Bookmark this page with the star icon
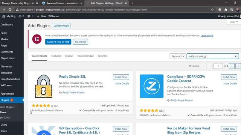This screenshot has height=135, width=241. coord(212,10)
